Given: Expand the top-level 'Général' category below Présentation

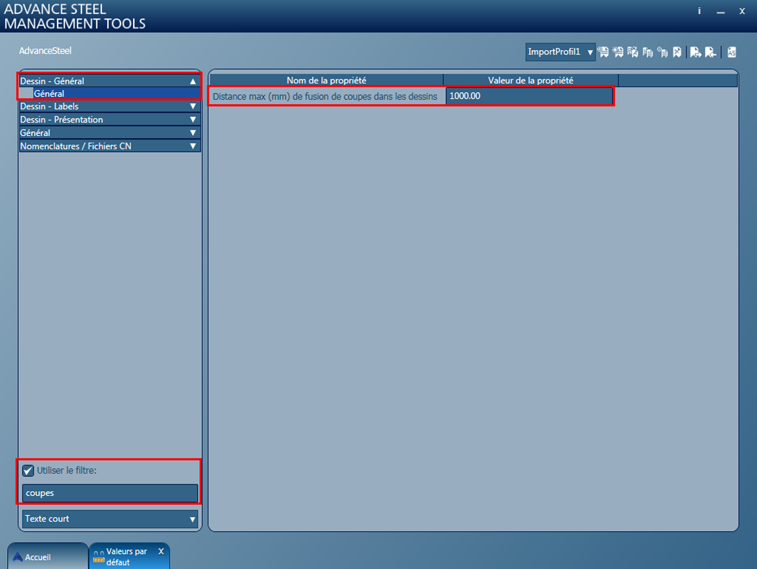Looking at the screenshot, I should click(x=110, y=133).
